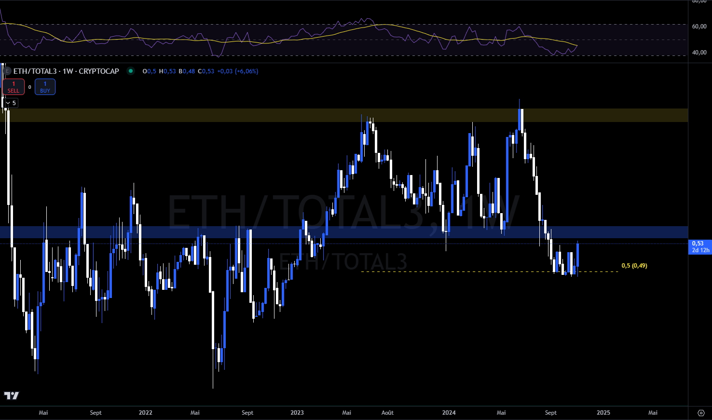Open symbol search from the ETH/TOTAL3 title
Screen dimensions: 712x420
pyautogui.click(x=66, y=71)
